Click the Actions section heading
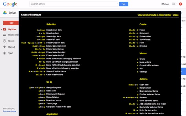This screenshot has height=116, width=186. click(x=144, y=79)
